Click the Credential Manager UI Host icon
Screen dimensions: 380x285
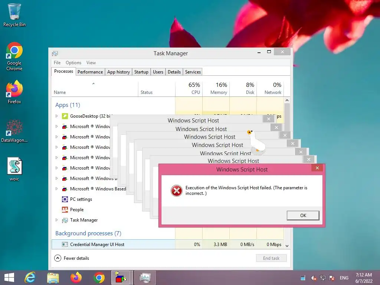tap(65, 245)
